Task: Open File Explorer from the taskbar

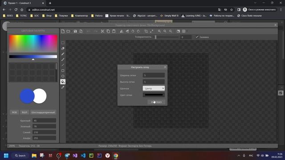Action: (34, 156)
